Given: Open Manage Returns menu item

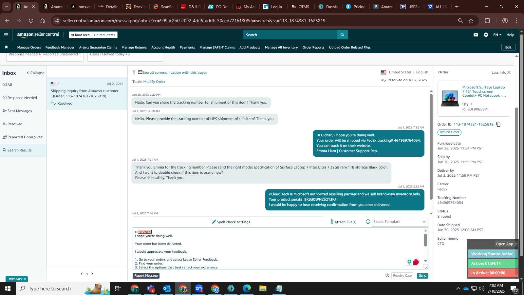Looking at the screenshot, I should pyautogui.click(x=134, y=48).
